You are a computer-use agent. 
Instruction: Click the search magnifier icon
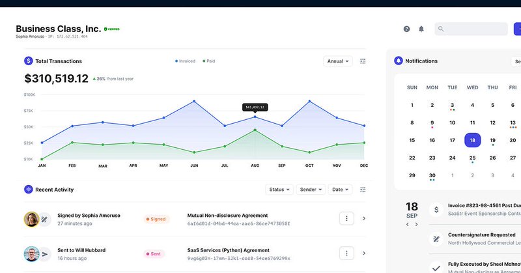pyautogui.click(x=441, y=29)
